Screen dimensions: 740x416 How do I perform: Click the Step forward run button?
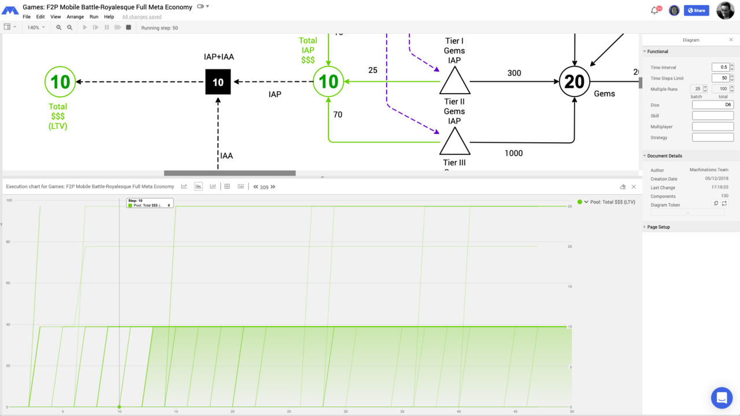[x=96, y=27]
